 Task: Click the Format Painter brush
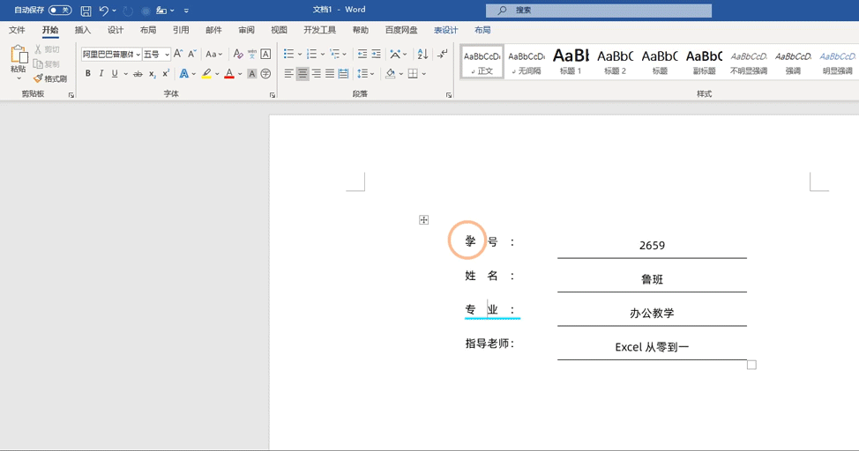[x=50, y=78]
